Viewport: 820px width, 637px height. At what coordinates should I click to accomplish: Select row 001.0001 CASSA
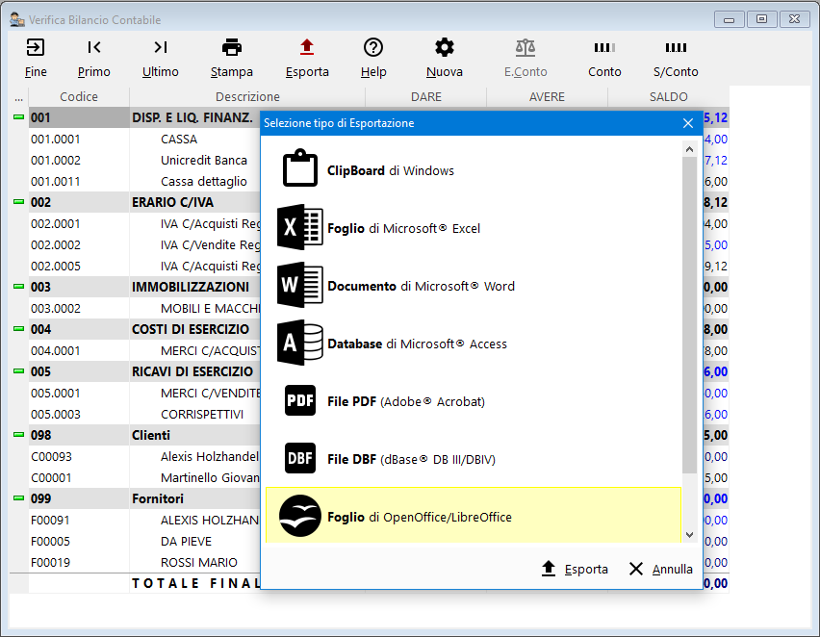point(144,140)
